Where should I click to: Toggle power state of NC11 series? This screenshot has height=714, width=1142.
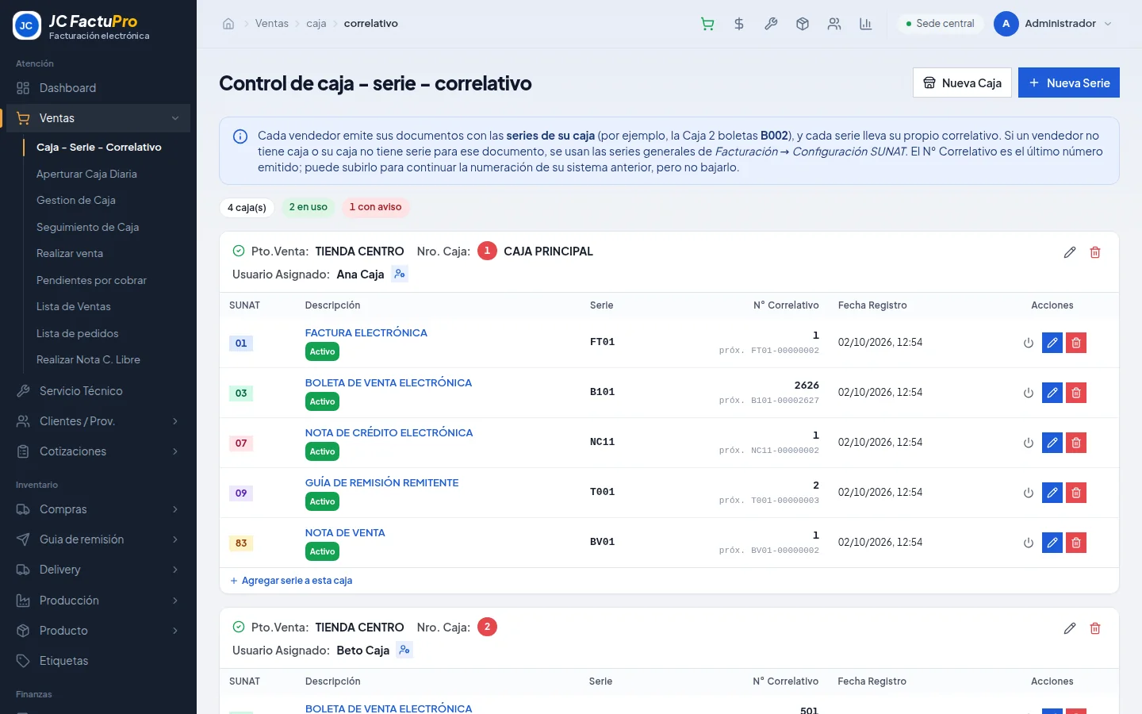pyautogui.click(x=1029, y=443)
